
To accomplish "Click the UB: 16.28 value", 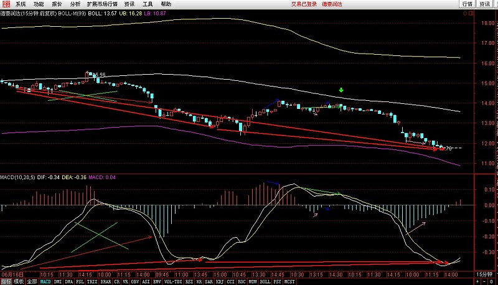I will 131,13.
